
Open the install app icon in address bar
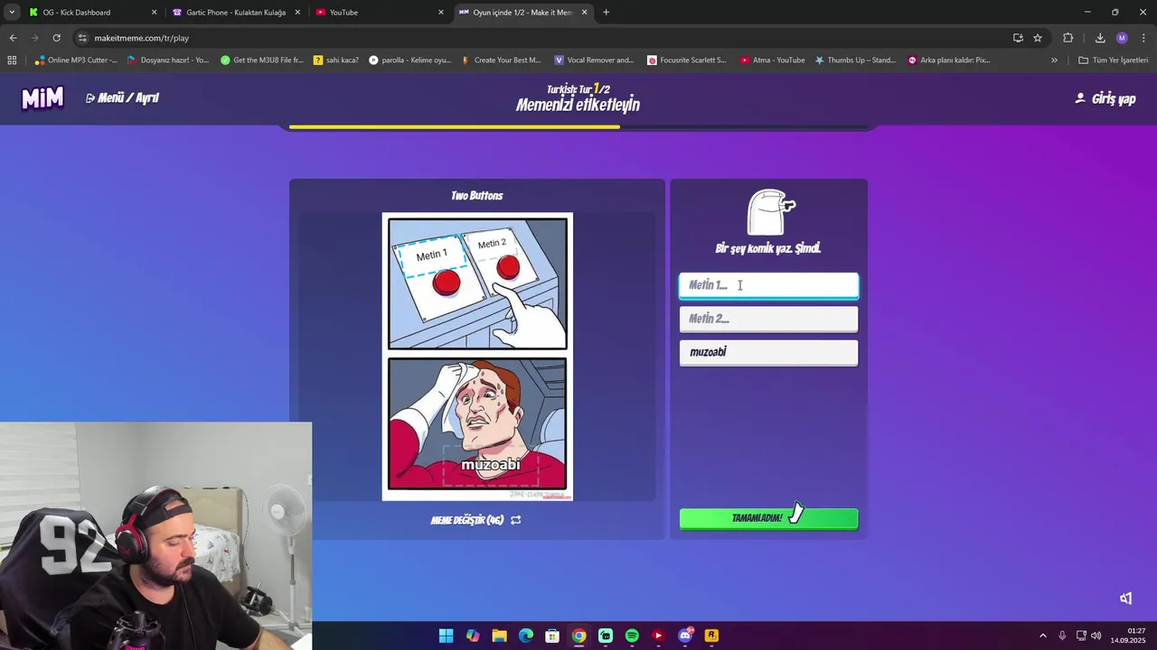(x=1018, y=38)
